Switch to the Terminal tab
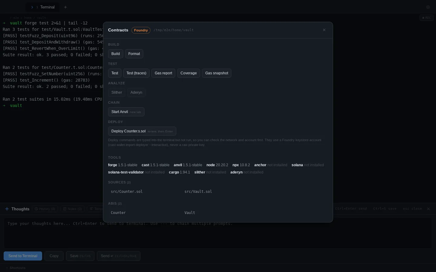 click(x=43, y=7)
